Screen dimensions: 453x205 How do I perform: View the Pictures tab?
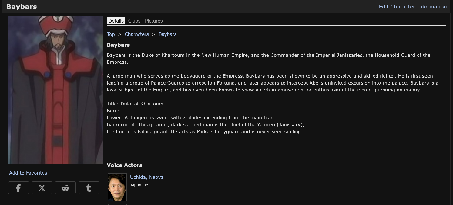tap(154, 21)
